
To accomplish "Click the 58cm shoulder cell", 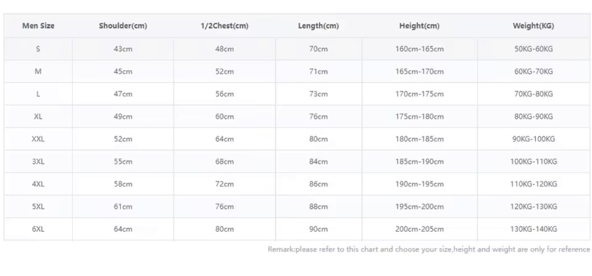I will pos(123,184).
